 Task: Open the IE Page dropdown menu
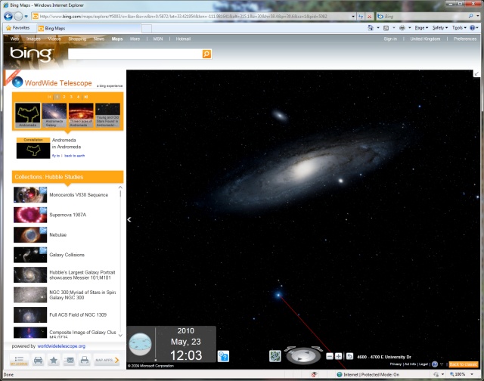[x=421, y=28]
